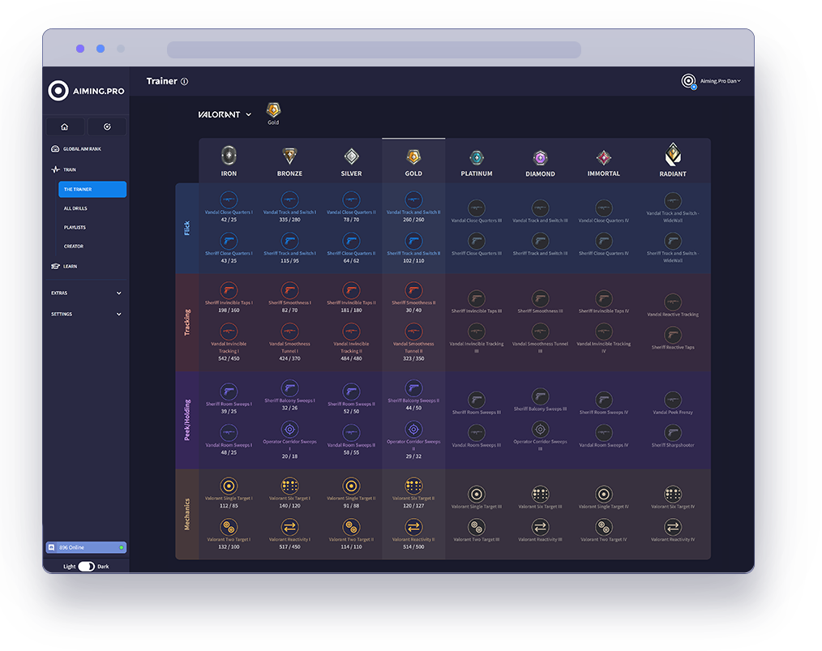The width and height of the screenshot is (822, 651).
Task: Launch the Valorant Reactivity I drill
Action: click(289, 527)
